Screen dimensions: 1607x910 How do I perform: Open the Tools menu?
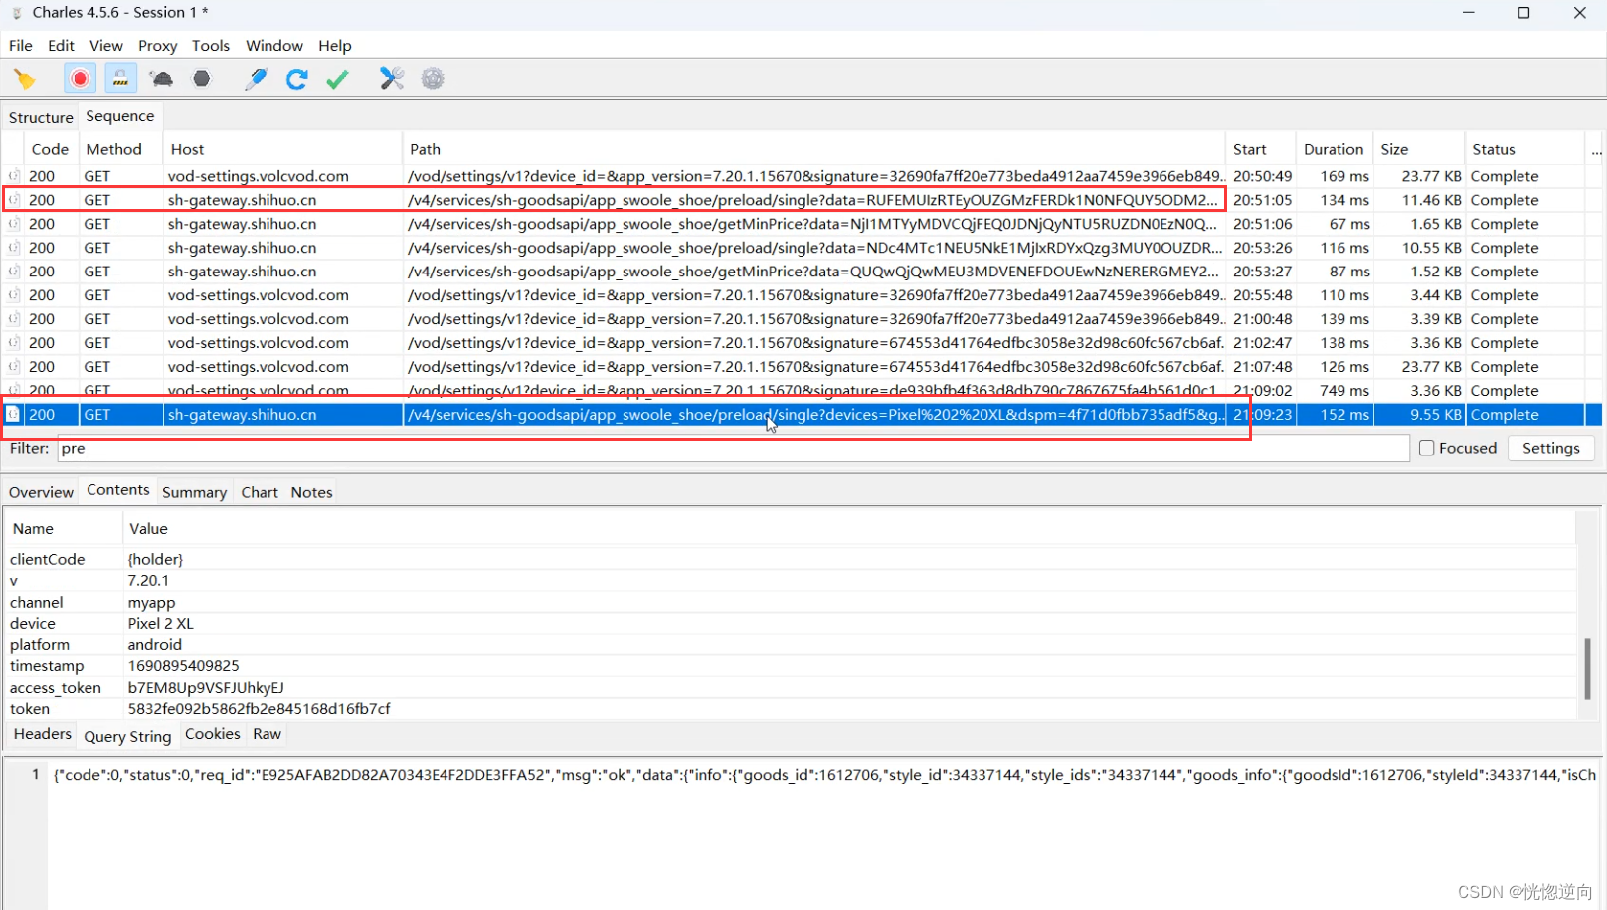click(x=211, y=46)
